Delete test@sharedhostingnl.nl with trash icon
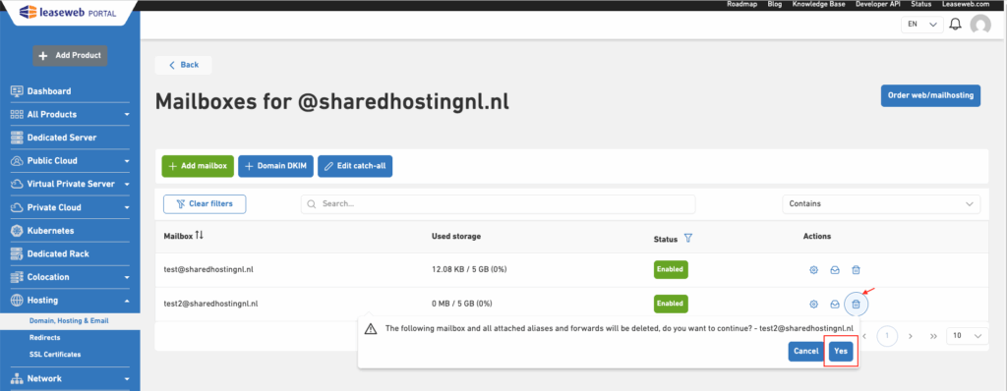This screenshot has width=1007, height=391. tap(857, 270)
